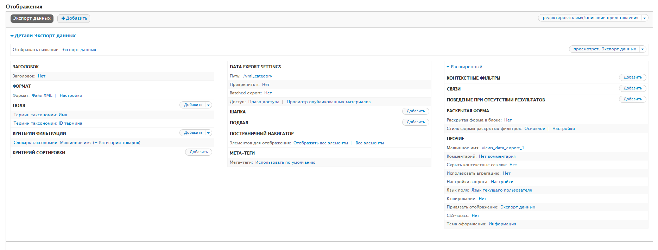Edit Язык текущего пользователя link
658x250 pixels.
(x=501, y=190)
